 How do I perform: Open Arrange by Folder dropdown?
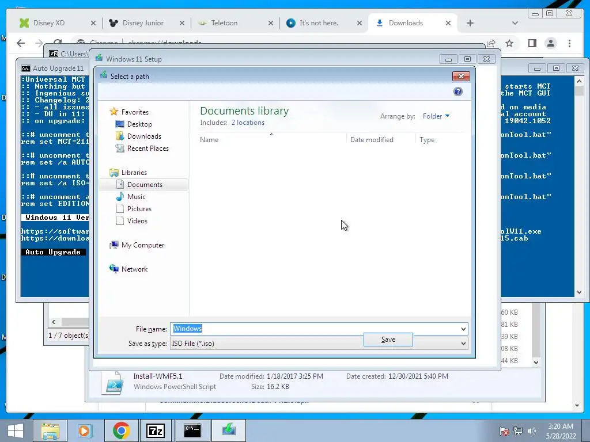click(x=436, y=116)
